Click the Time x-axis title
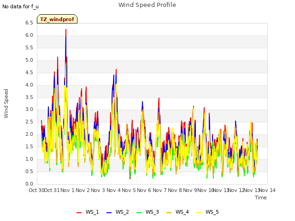Image resolution: width=295 pixels, height=221 pixels. point(261,198)
